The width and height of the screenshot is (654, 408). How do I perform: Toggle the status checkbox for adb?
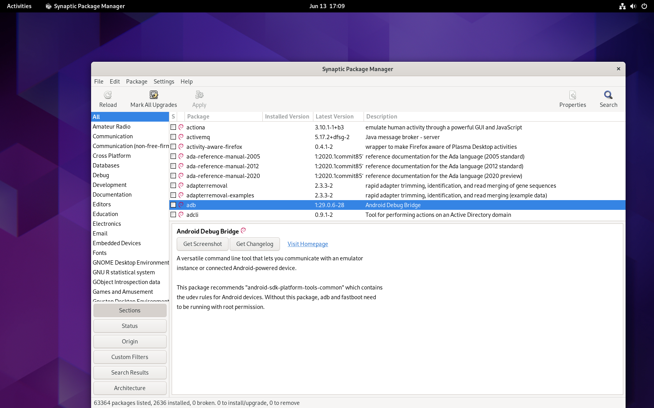[173, 205]
